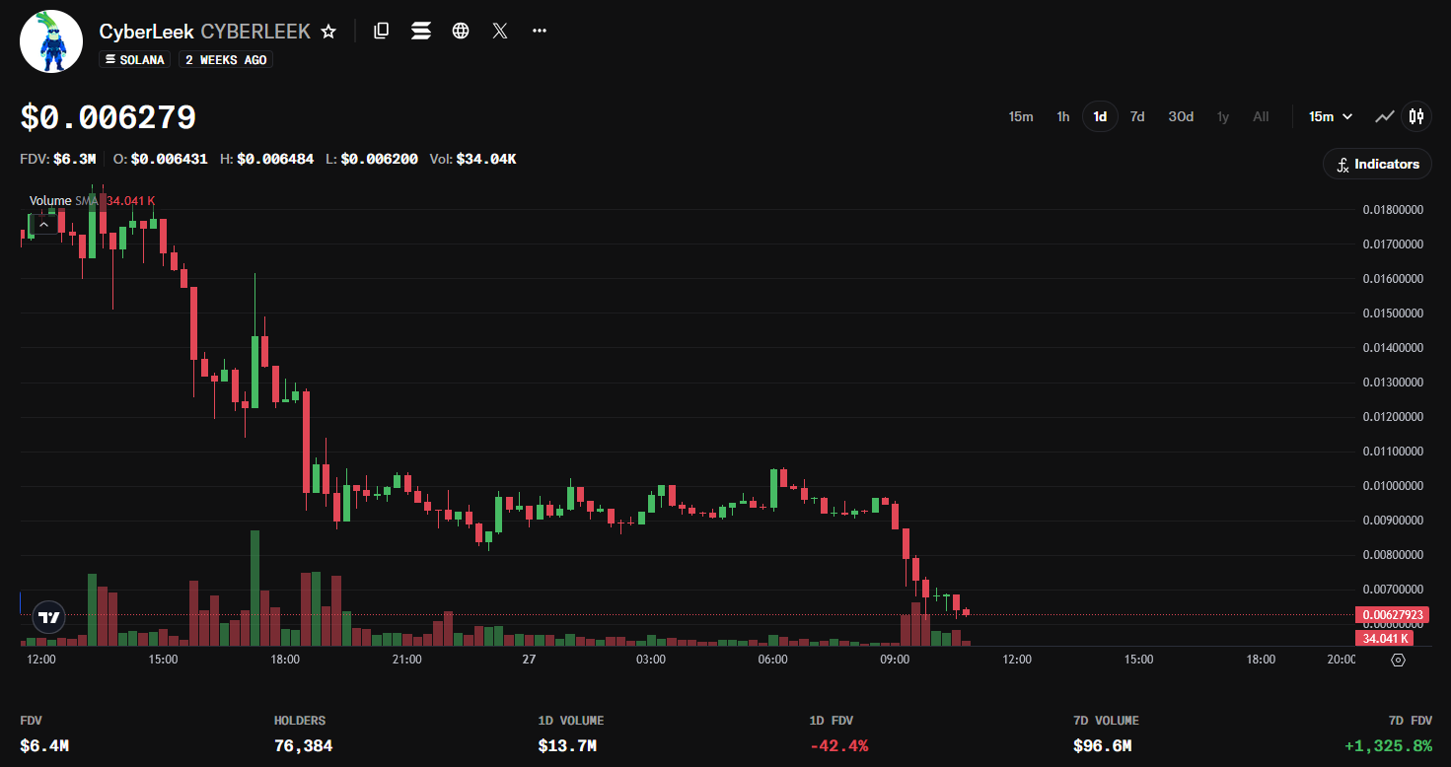
Task: Open chart settings hexagon icon
Action: [1397, 660]
